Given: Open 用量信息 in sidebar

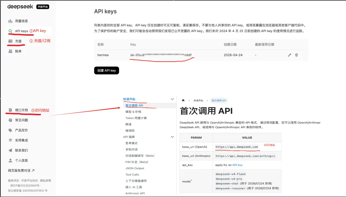Looking at the screenshot, I should (x=21, y=21).
